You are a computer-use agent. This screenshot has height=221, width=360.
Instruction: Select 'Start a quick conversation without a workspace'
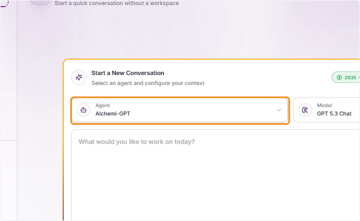[117, 3]
